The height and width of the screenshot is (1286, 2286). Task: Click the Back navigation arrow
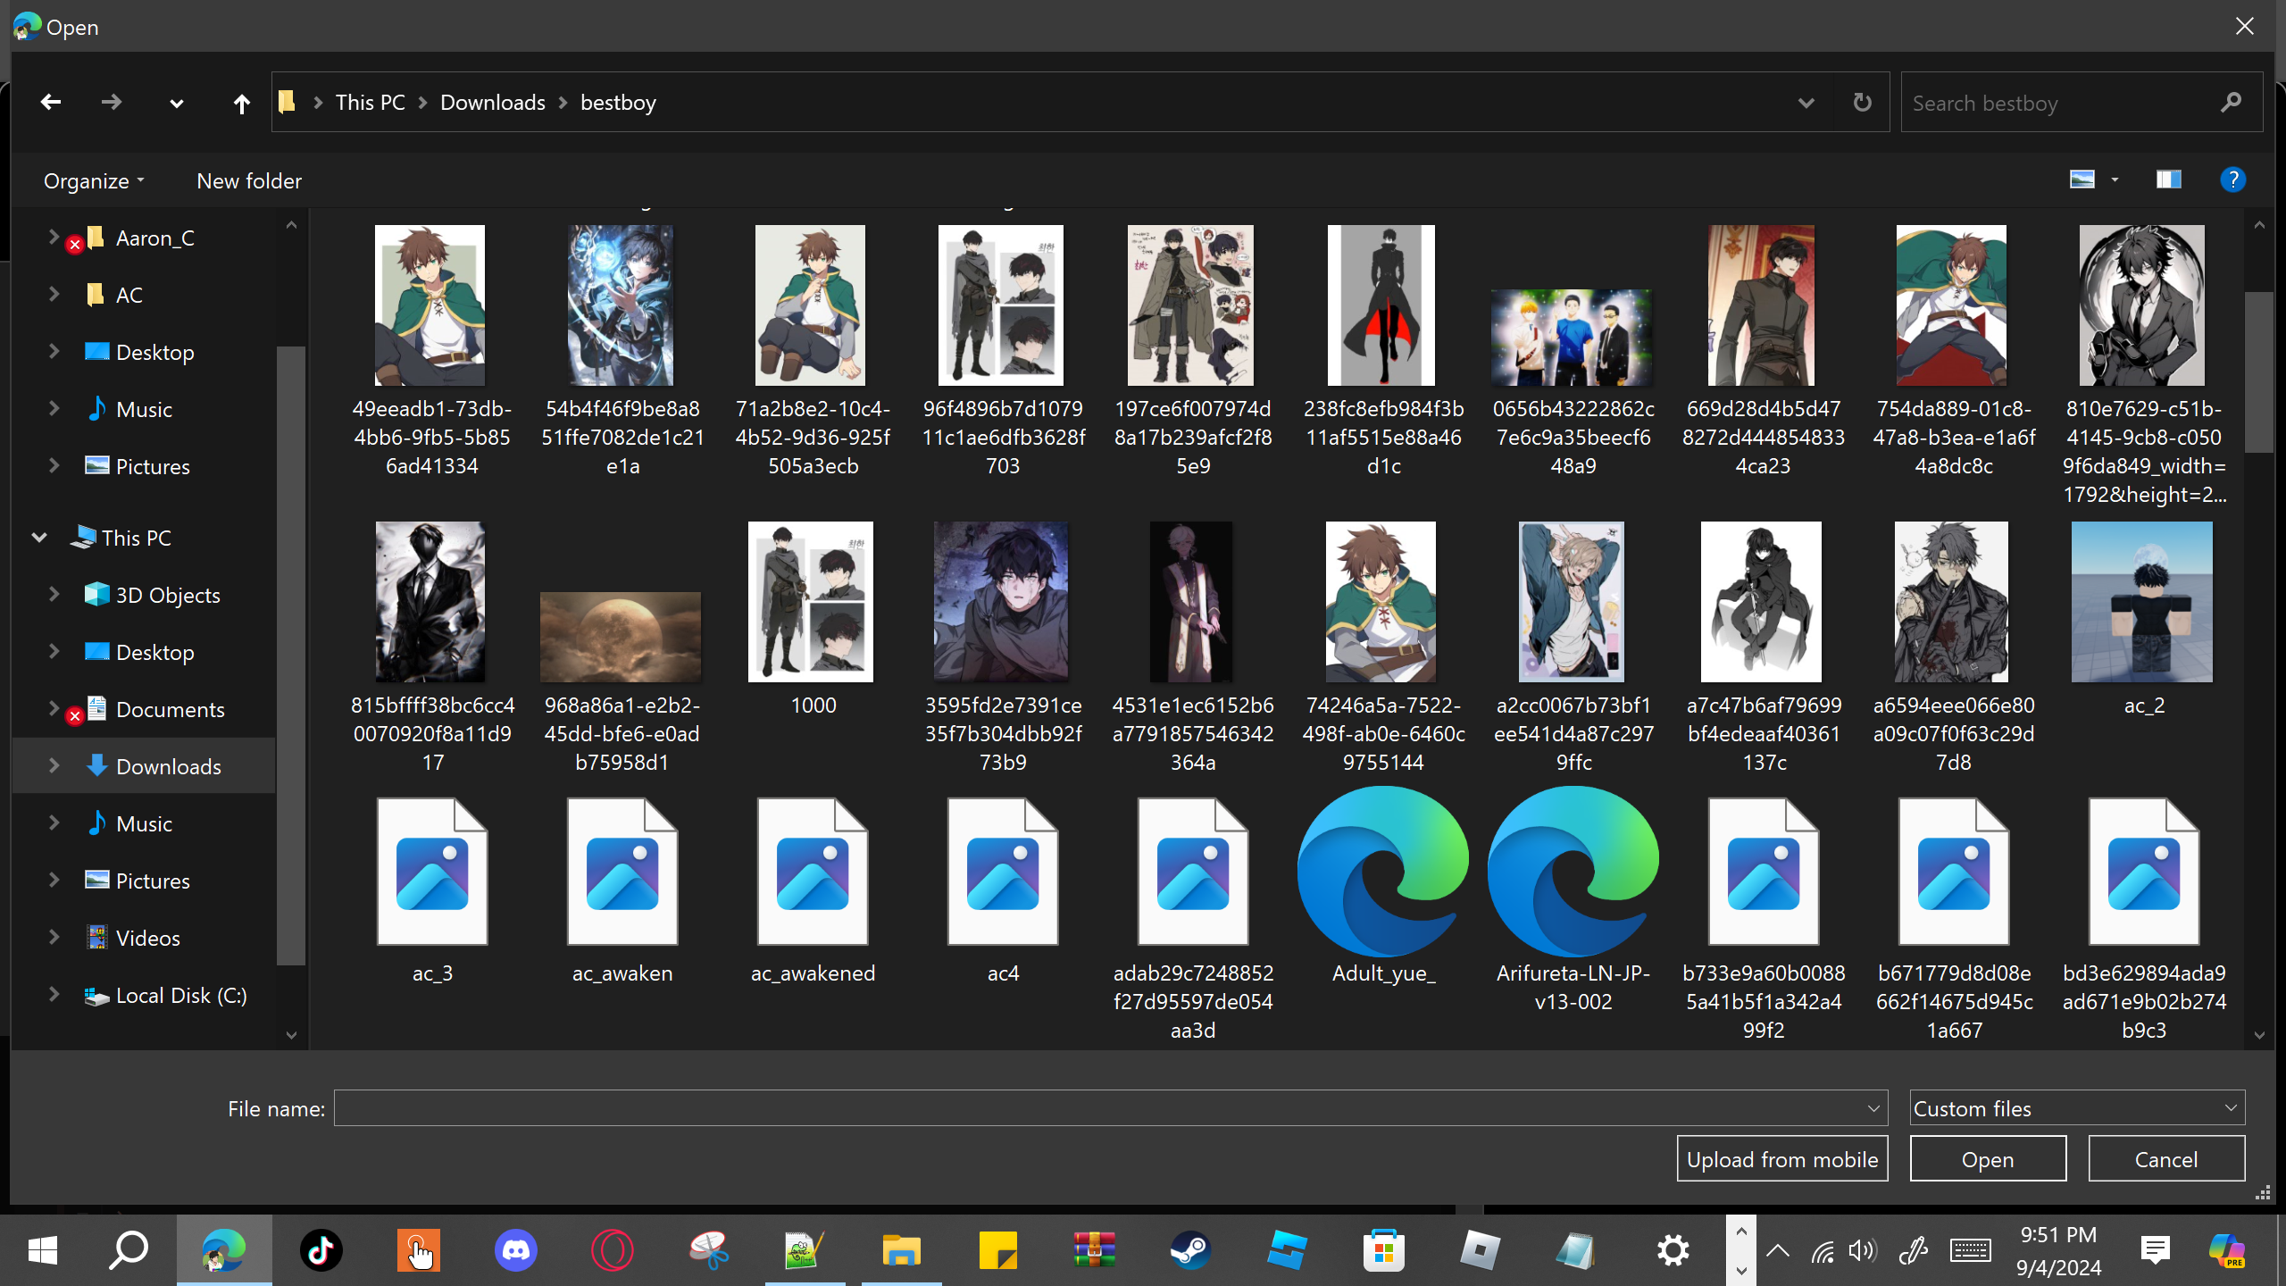[51, 103]
